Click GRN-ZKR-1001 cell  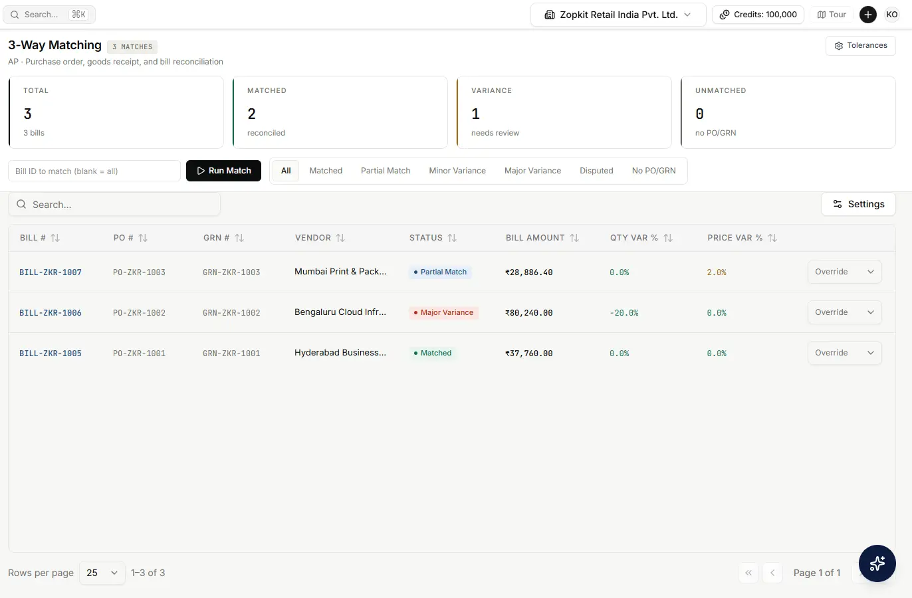coord(231,353)
